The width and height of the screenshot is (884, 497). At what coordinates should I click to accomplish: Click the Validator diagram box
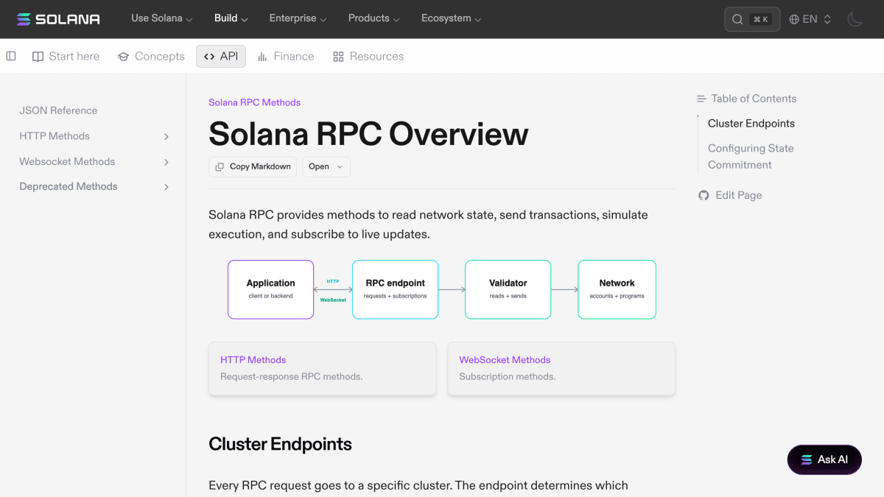pyautogui.click(x=508, y=289)
